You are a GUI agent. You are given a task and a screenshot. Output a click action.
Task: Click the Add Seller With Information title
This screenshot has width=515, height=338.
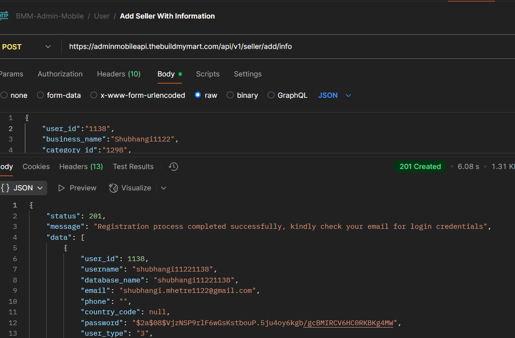[167, 16]
